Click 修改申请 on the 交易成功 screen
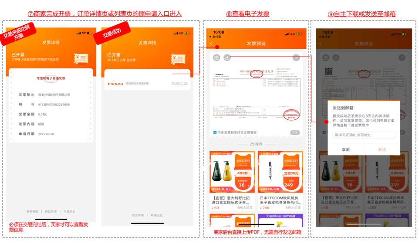 [x=138, y=215]
